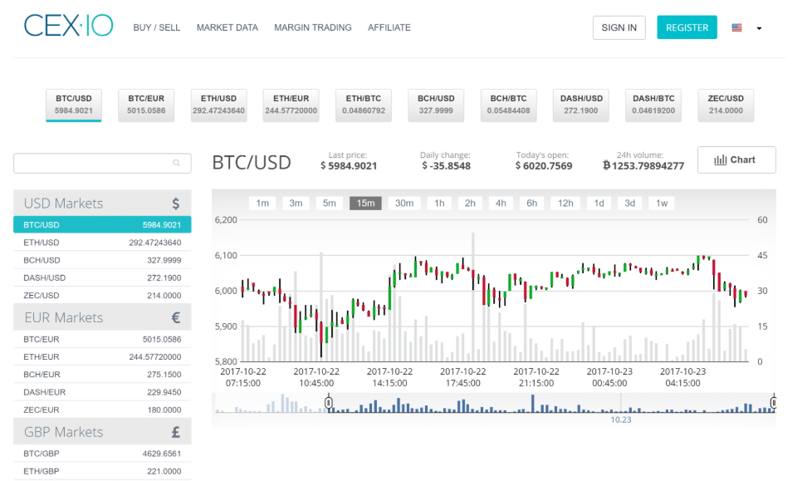
Task: Open the MARGIN TRADING menu item
Action: 313,27
